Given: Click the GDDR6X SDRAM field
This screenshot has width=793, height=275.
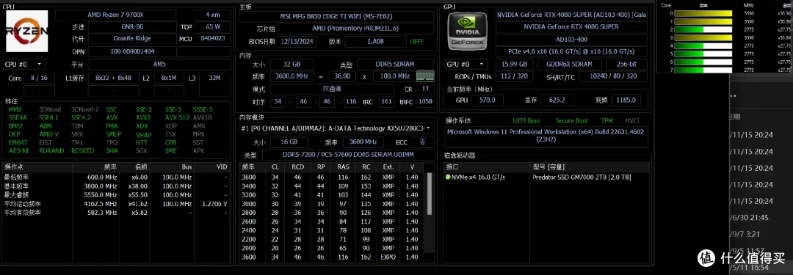Looking at the screenshot, I should [569, 65].
